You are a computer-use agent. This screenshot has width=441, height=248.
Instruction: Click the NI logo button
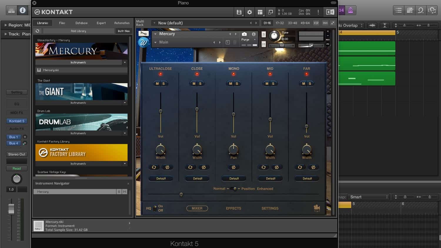click(330, 12)
